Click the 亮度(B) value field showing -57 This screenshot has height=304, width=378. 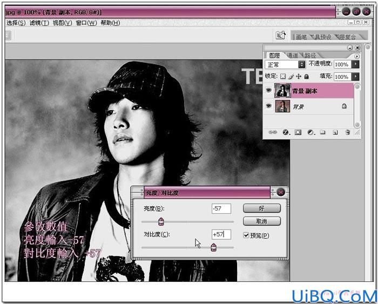pos(221,208)
